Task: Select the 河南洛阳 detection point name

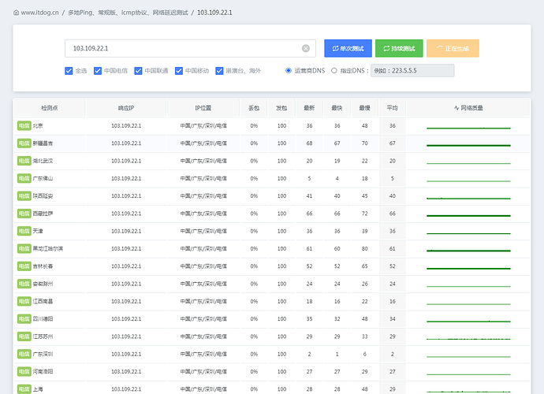Action: (43, 371)
